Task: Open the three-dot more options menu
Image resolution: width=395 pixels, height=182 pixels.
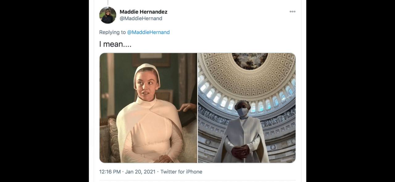Action: pyautogui.click(x=292, y=12)
